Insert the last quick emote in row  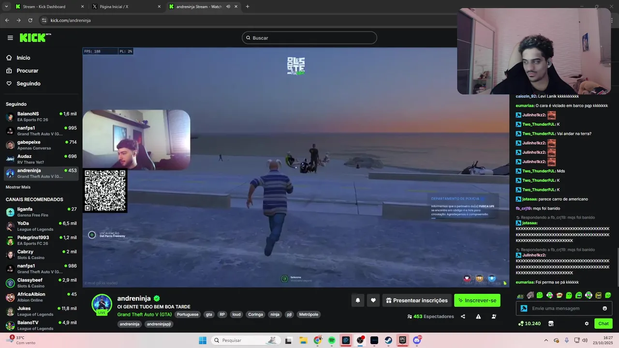coord(608,295)
